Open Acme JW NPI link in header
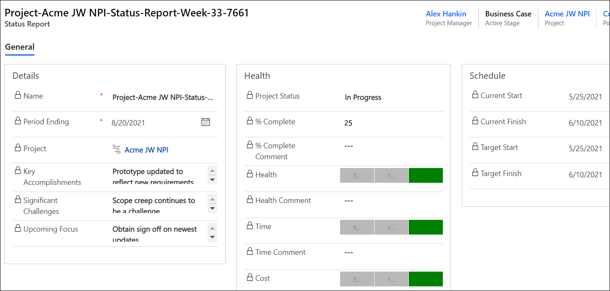610x291 pixels. tap(567, 14)
